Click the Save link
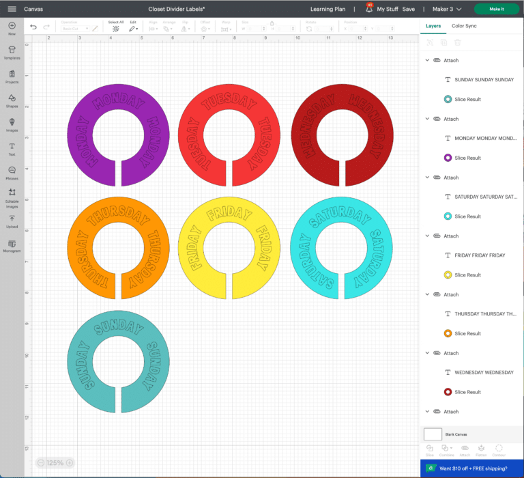Image resolution: width=524 pixels, height=478 pixels. pos(408,9)
